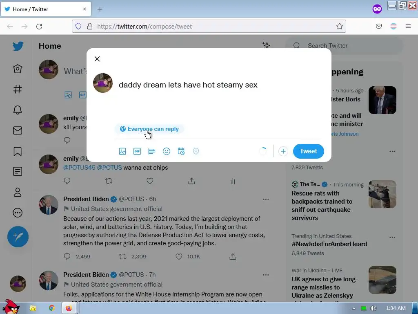Click the round compose tweet button

(18, 237)
